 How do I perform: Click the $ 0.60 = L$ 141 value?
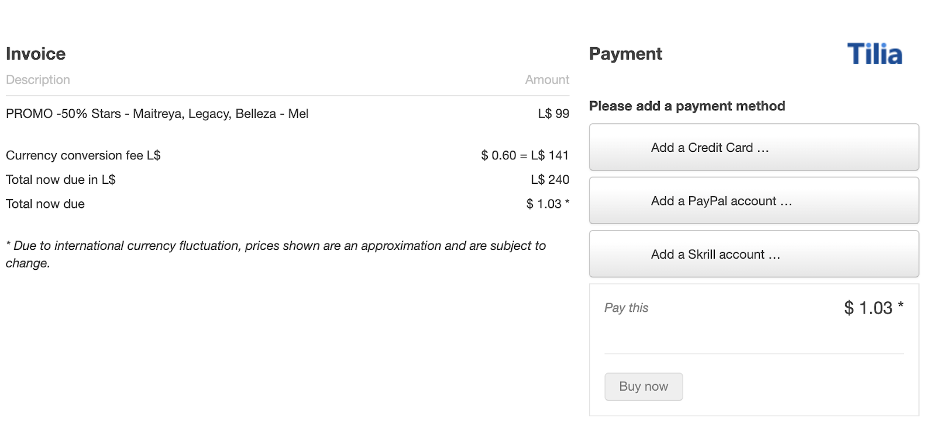tap(525, 155)
